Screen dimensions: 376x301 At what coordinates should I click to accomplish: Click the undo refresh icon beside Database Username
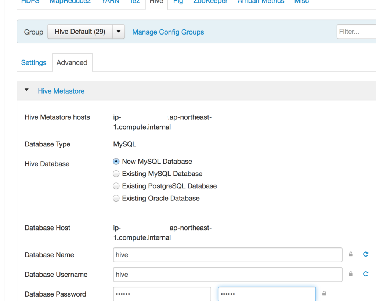tap(365, 274)
